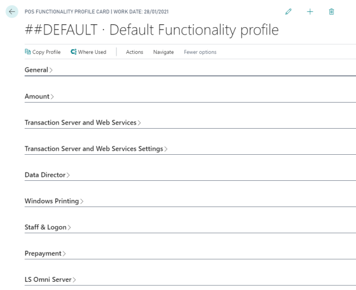Click the Where Used icon
This screenshot has width=356, height=290.
click(x=74, y=52)
